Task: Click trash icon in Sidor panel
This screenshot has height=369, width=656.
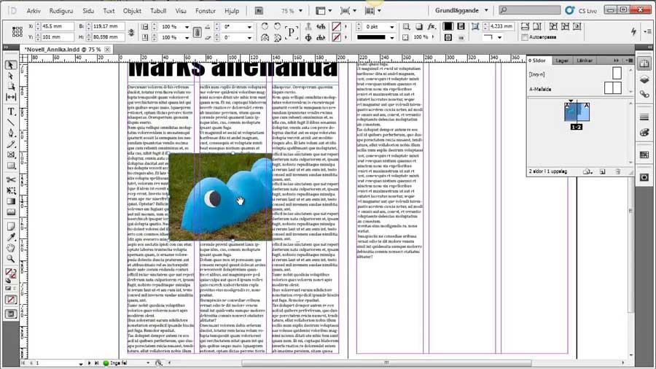Action: pos(618,171)
